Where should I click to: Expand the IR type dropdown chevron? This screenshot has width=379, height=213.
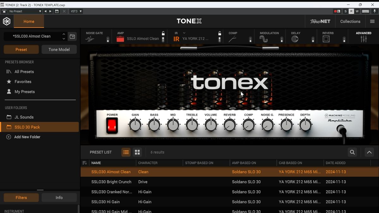pyautogui.click(x=184, y=33)
